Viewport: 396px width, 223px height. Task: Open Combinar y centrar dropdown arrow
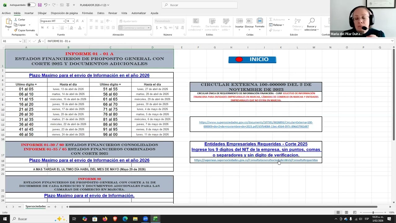tap(148, 28)
